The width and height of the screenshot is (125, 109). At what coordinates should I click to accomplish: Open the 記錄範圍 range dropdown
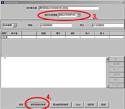click(14, 25)
